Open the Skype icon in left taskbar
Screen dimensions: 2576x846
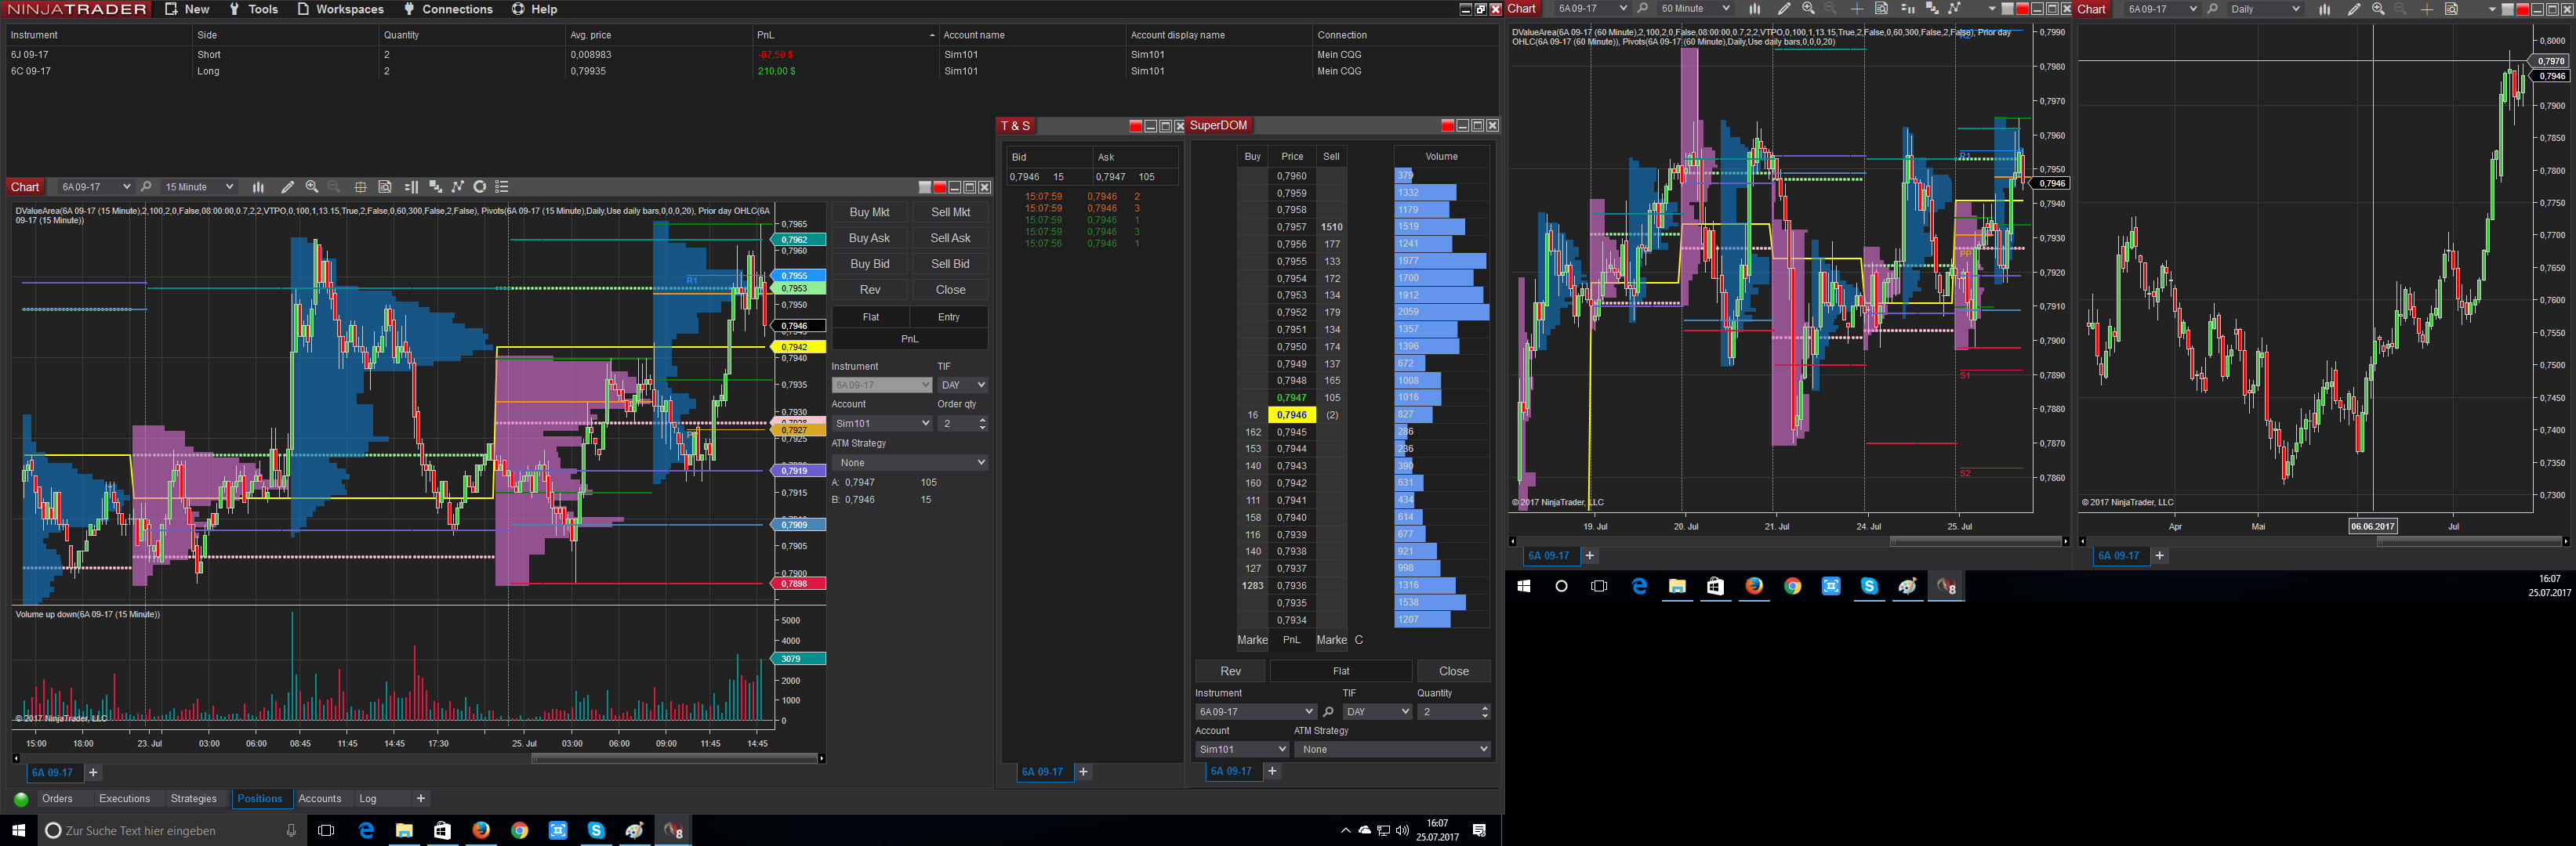coord(596,830)
